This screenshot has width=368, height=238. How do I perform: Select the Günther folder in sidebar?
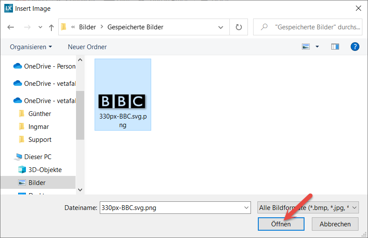click(39, 114)
